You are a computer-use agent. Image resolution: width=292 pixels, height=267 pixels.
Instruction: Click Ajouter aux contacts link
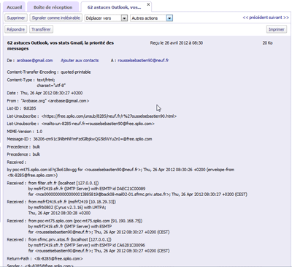pos(80,61)
